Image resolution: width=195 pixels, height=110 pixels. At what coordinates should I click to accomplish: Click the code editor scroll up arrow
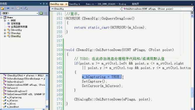click(192, 16)
